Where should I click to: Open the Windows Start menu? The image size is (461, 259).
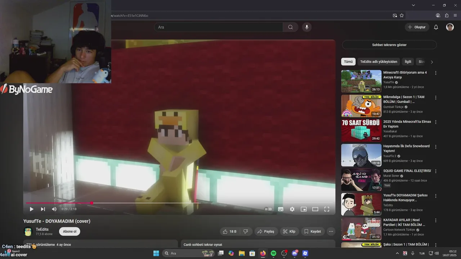pyautogui.click(x=156, y=253)
